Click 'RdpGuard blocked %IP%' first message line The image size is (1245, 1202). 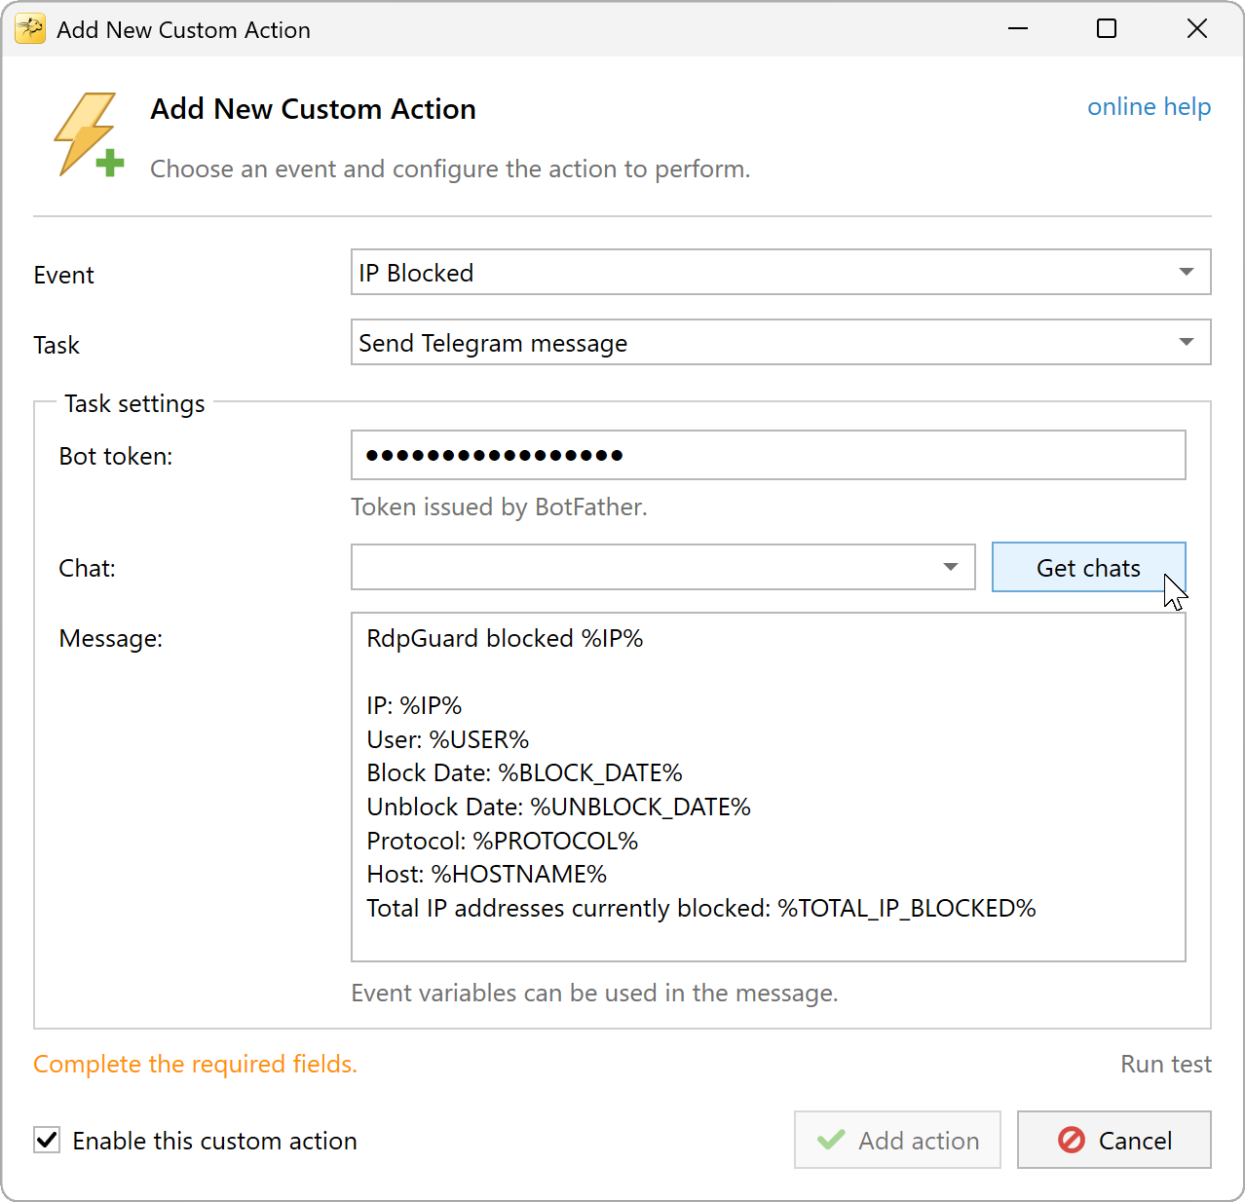pyautogui.click(x=505, y=638)
